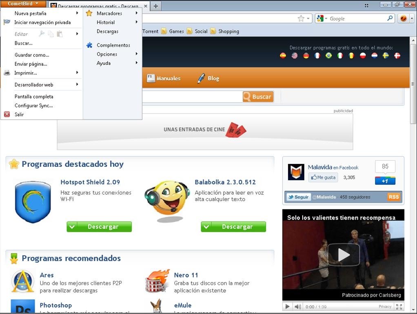This screenshot has width=417, height=314.
Task: Click the Spanish flag icon
Action: coord(283,56)
